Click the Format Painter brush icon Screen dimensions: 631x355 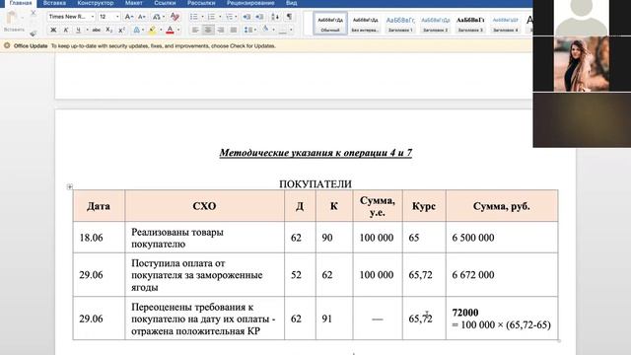[34, 33]
